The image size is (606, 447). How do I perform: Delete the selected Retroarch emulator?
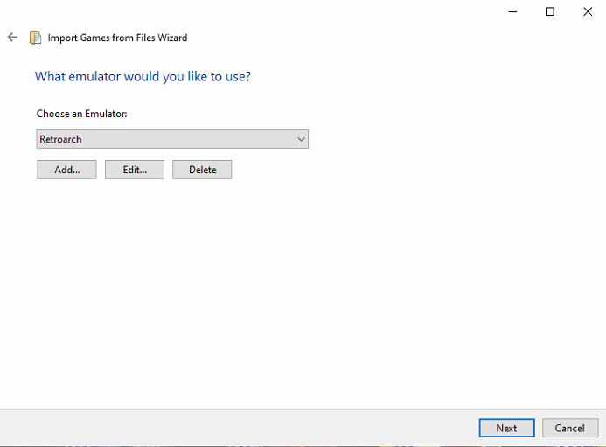pyautogui.click(x=202, y=170)
